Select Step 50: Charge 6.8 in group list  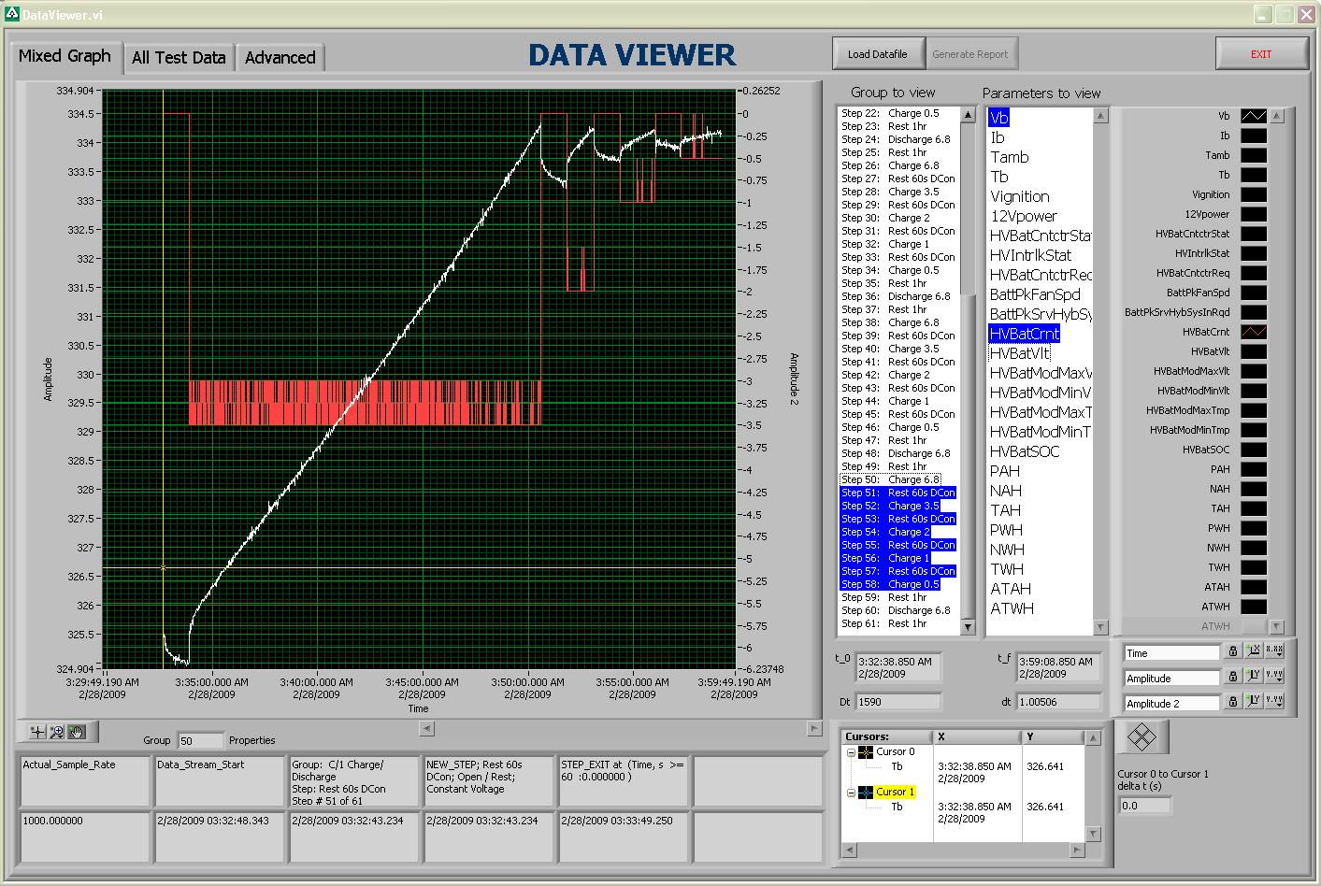(891, 479)
